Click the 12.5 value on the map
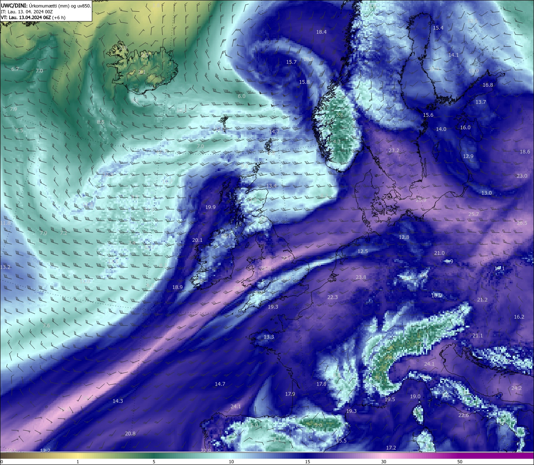The image size is (534, 465). [363, 251]
